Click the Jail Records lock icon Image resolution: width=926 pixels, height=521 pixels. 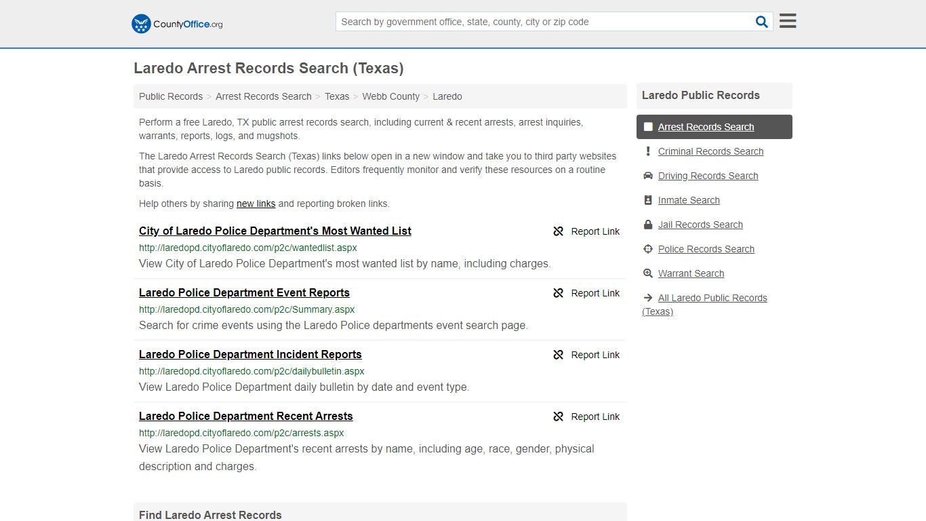[x=648, y=225]
